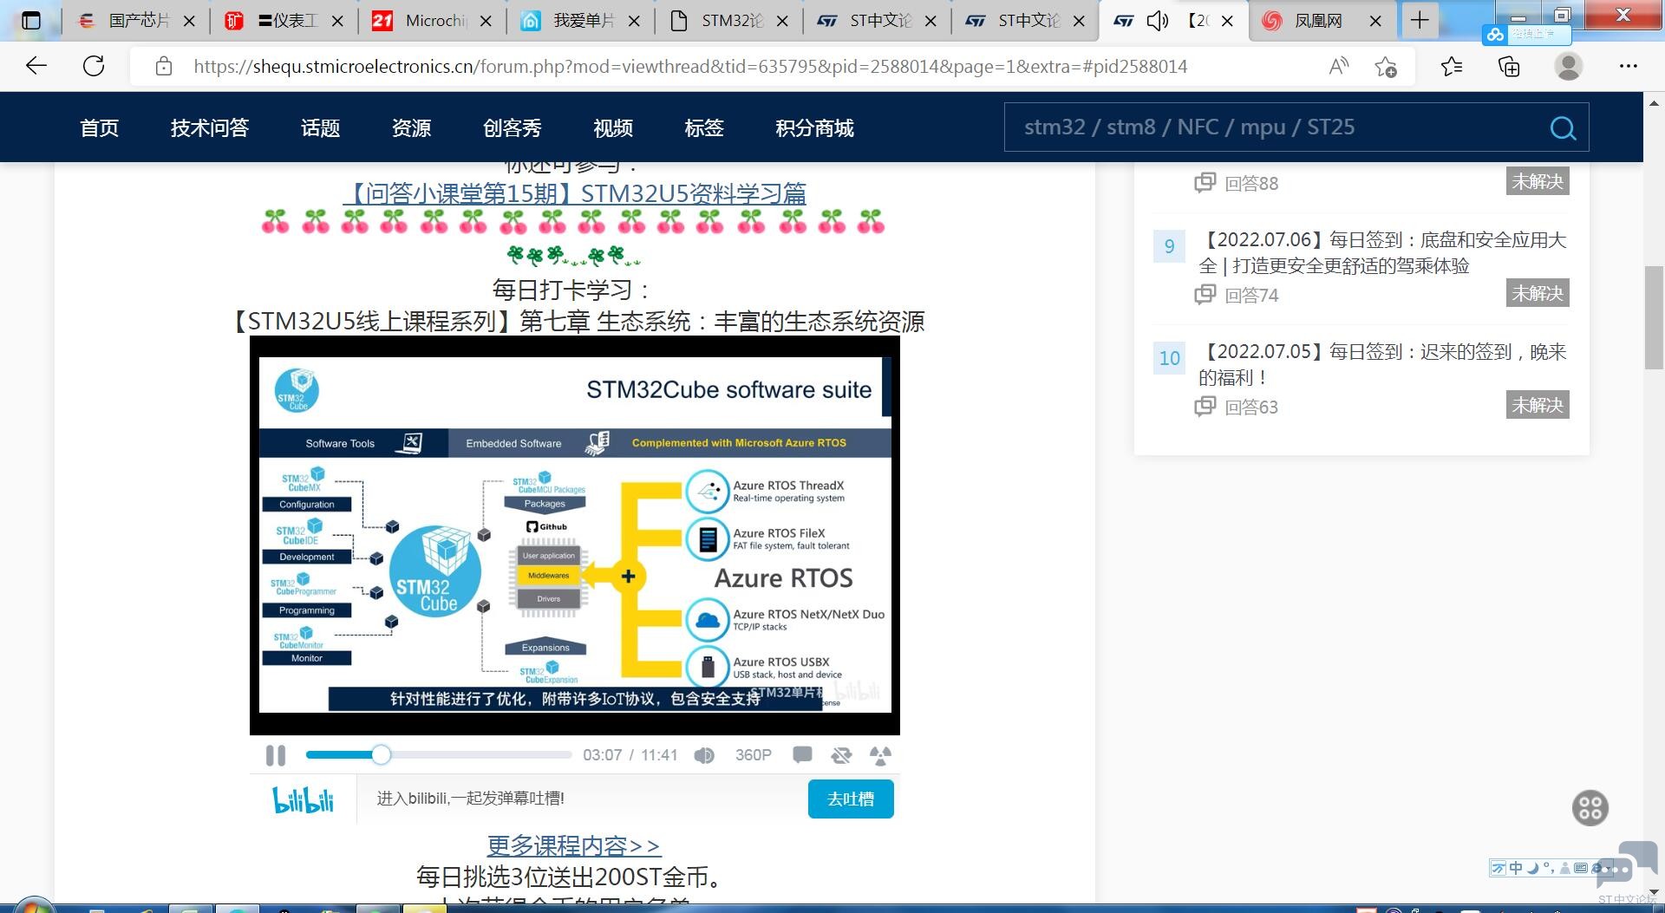This screenshot has height=913, width=1665.
Task: Close the 凤凰网 tab
Action: 1375,21
